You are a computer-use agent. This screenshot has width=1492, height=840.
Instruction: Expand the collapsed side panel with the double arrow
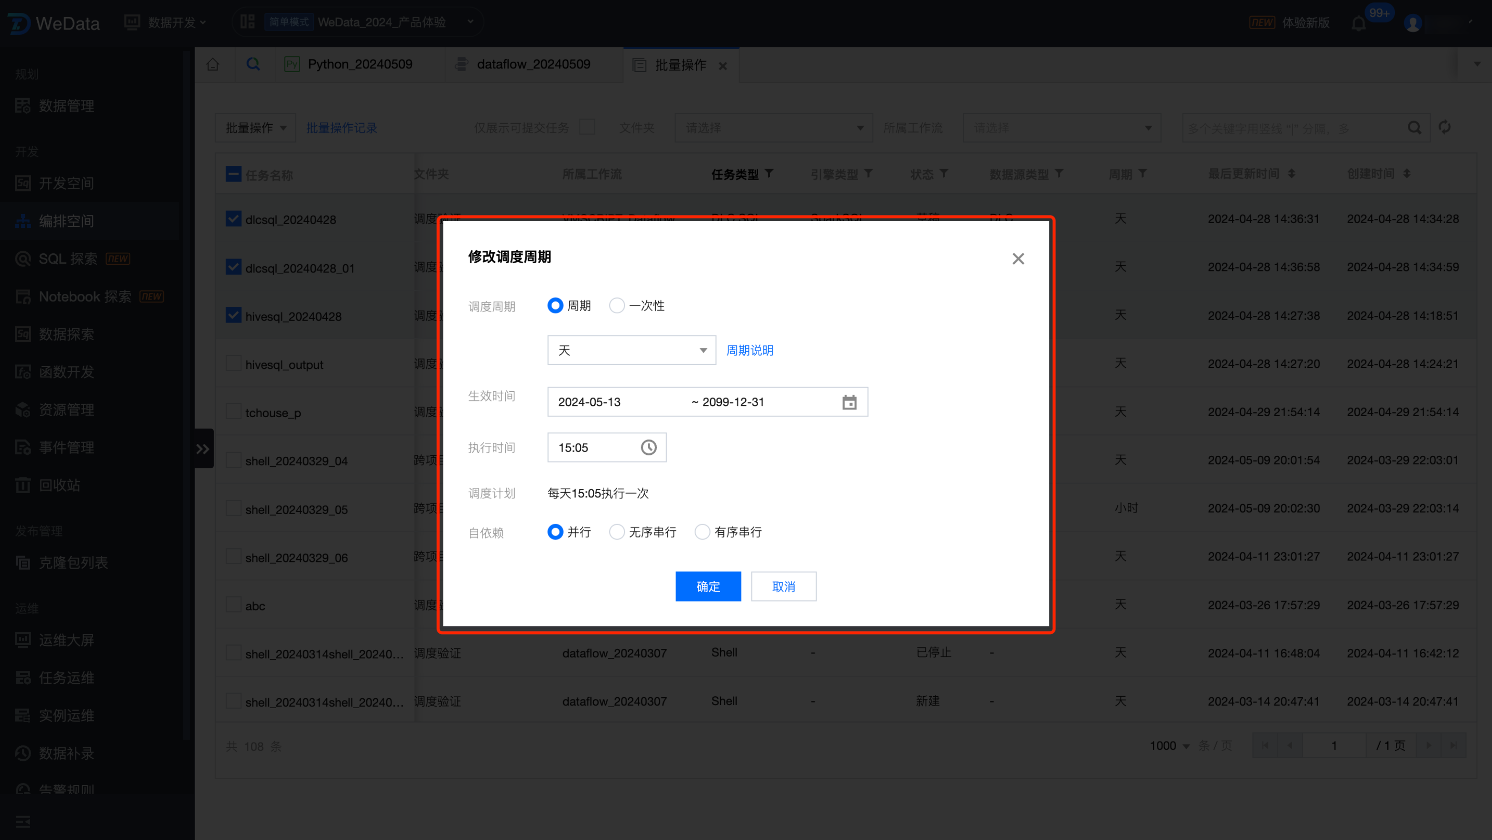[x=203, y=448]
